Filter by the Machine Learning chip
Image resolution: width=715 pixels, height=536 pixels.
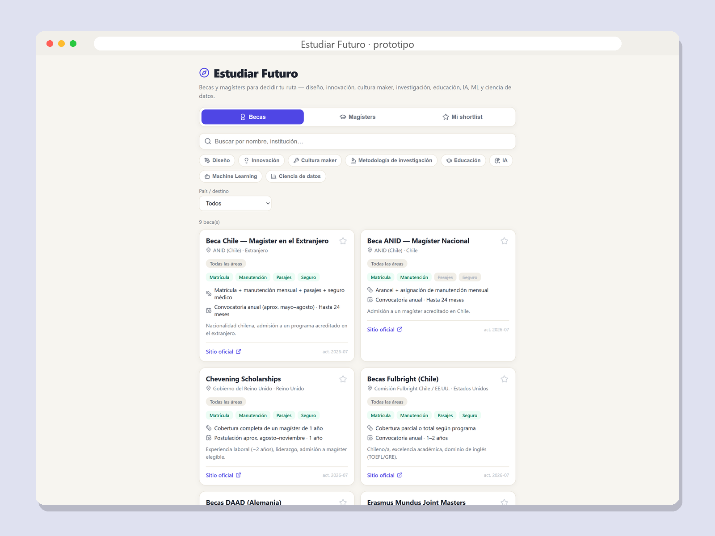(231, 176)
